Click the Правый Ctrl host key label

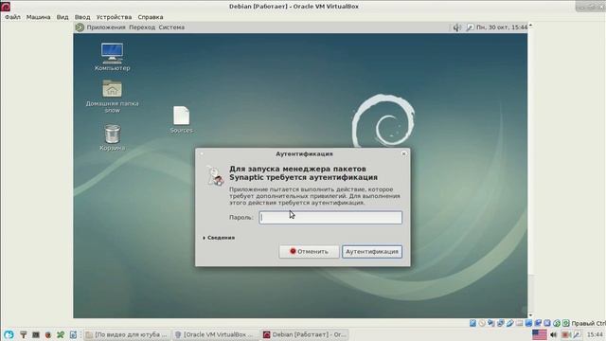pos(589,323)
